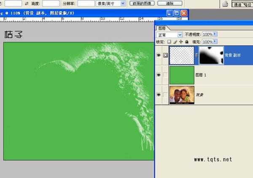
Task: Click the lock image pixels brush icon
Action: 175,42
